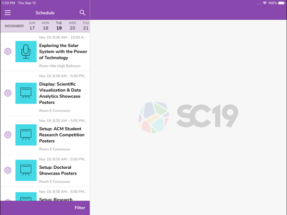
Task: Click poster icon for Doctoral Showcase Posters
Action: 26,170
